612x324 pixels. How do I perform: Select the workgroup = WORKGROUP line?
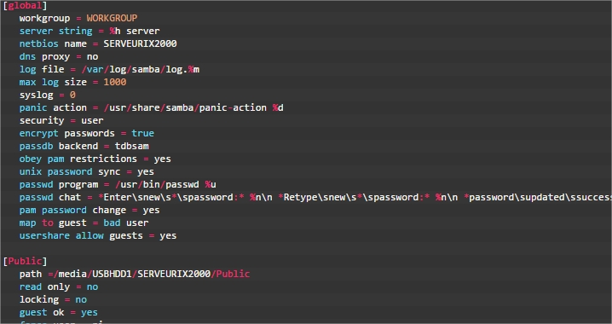click(78, 19)
